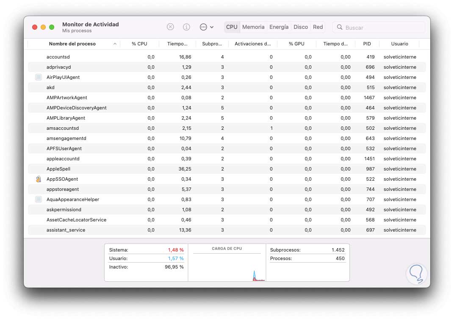Sort by Tiempo column header

pos(177,44)
